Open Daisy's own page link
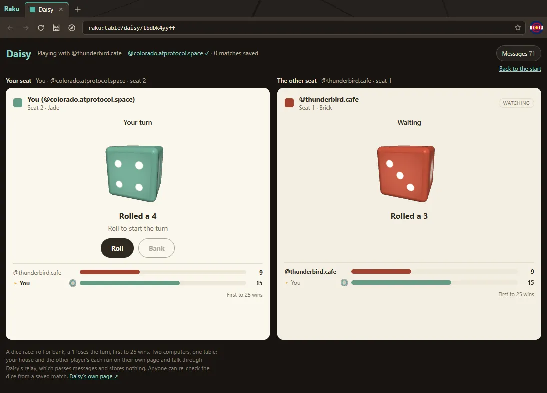 94,376
